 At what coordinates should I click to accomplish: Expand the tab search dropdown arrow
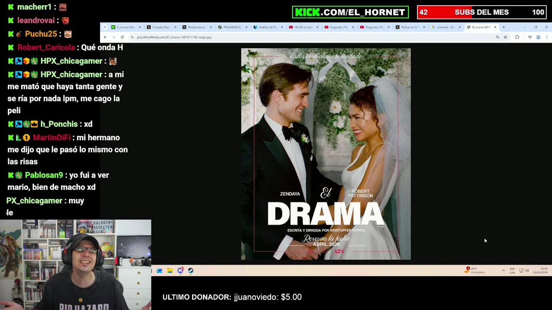tap(104, 27)
